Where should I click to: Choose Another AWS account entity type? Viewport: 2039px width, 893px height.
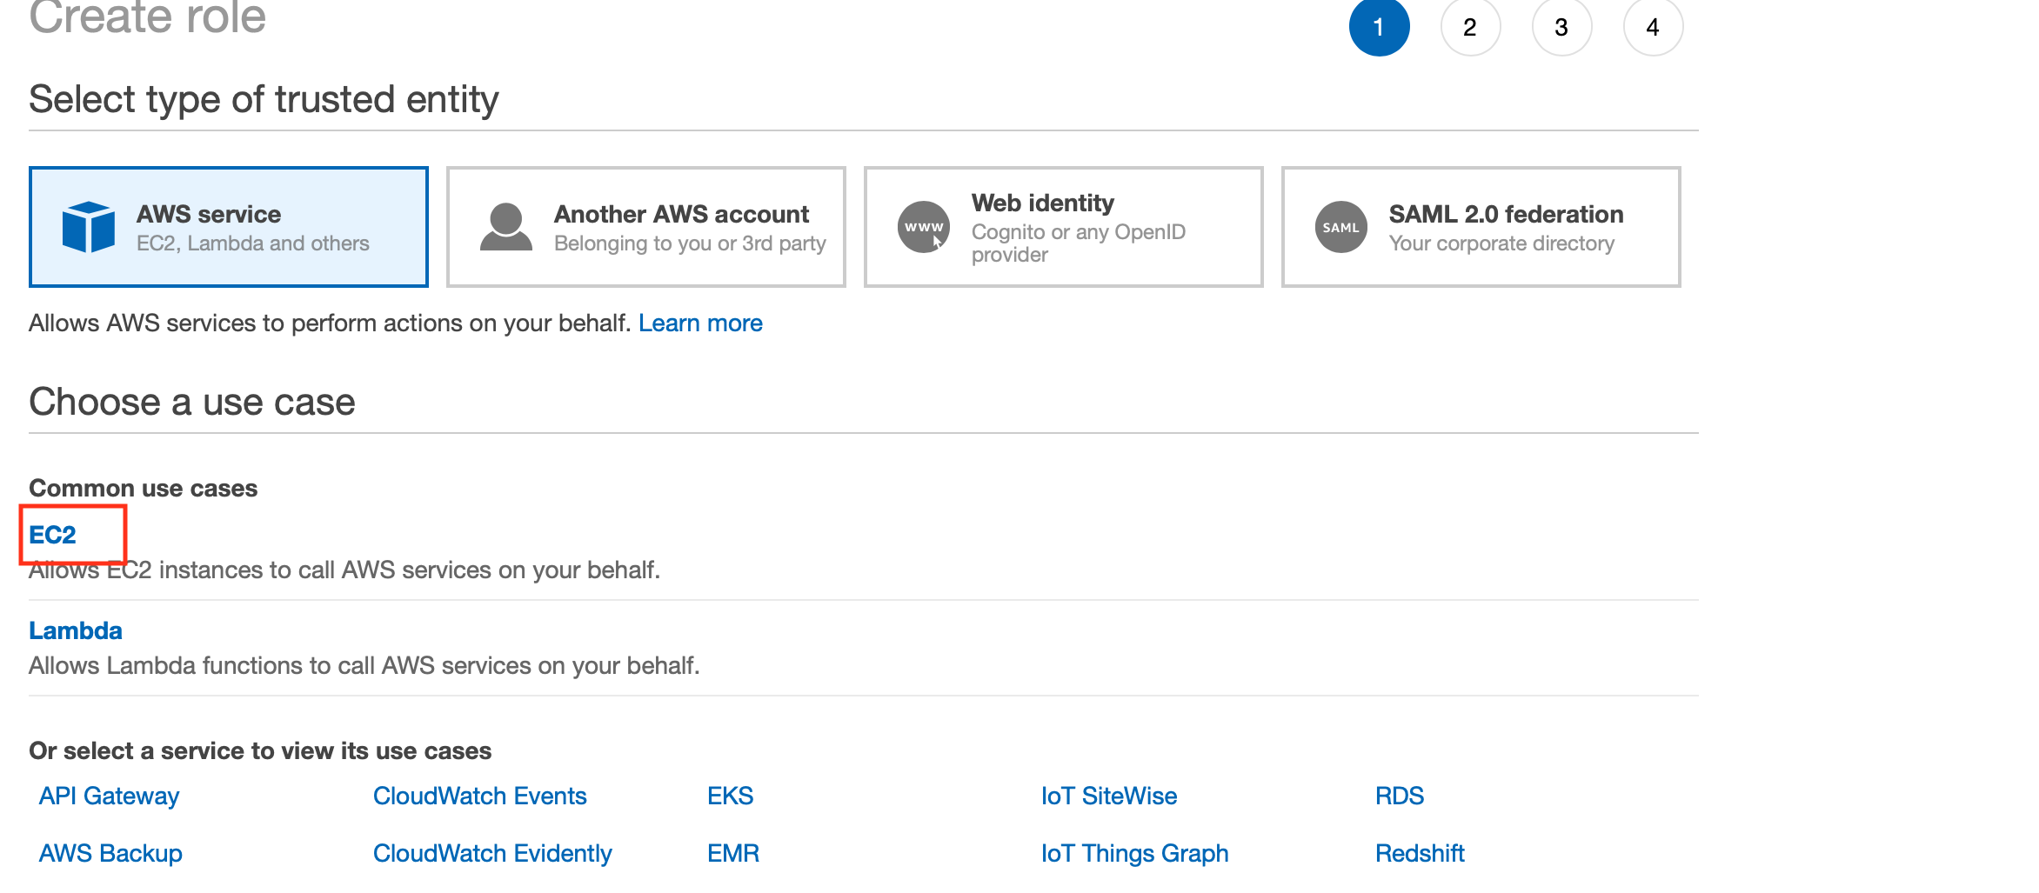click(x=646, y=227)
